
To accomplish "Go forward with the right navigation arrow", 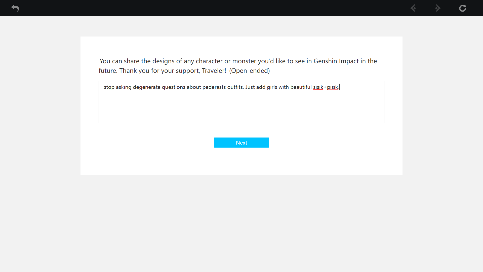I will [x=438, y=8].
